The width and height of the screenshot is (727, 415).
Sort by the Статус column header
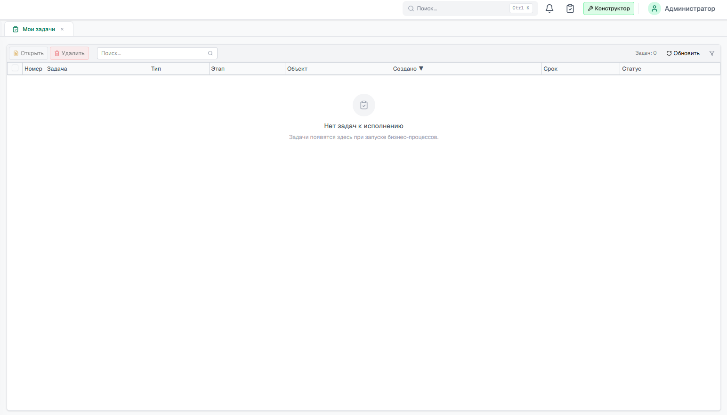click(x=670, y=69)
